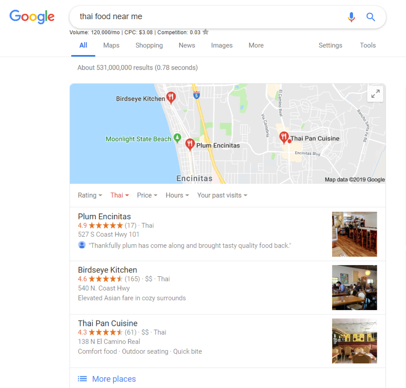Switch to the Images tab
This screenshot has width=406, height=388.
pyautogui.click(x=222, y=45)
